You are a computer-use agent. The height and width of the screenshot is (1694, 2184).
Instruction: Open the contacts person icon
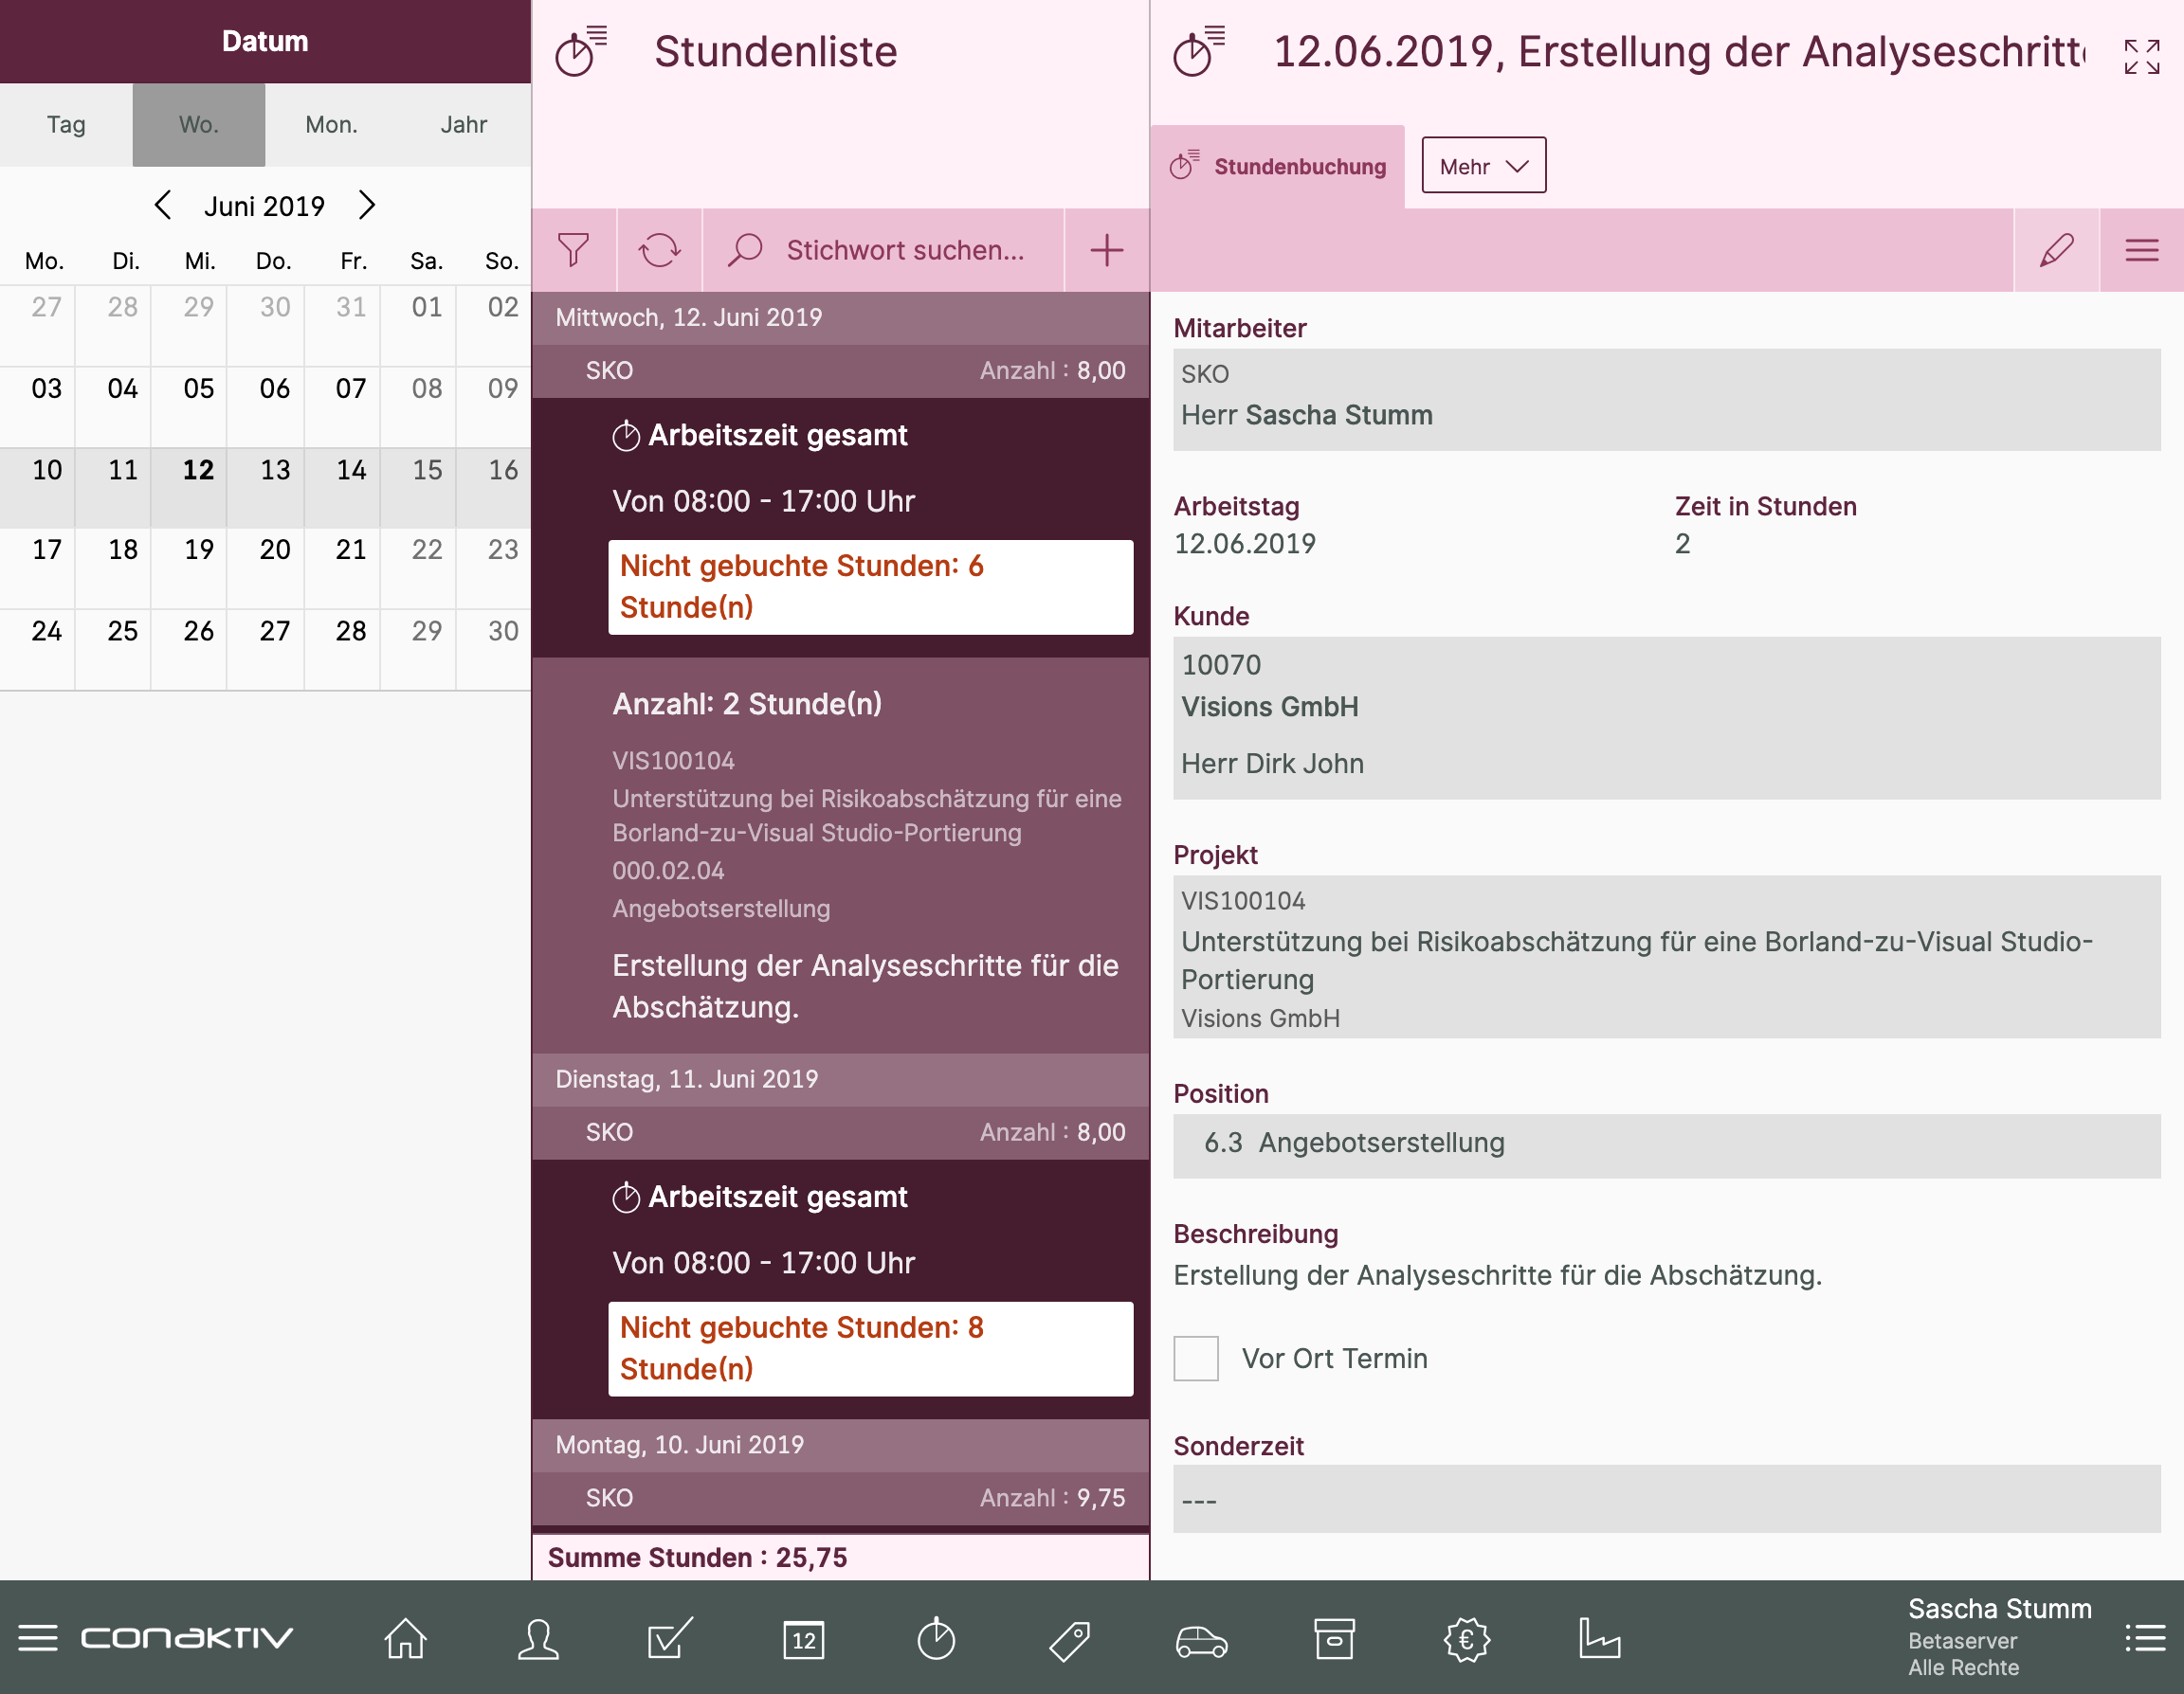[x=538, y=1639]
